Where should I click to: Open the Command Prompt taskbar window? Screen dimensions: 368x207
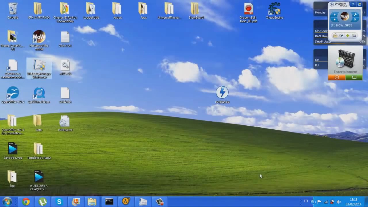click(x=109, y=202)
